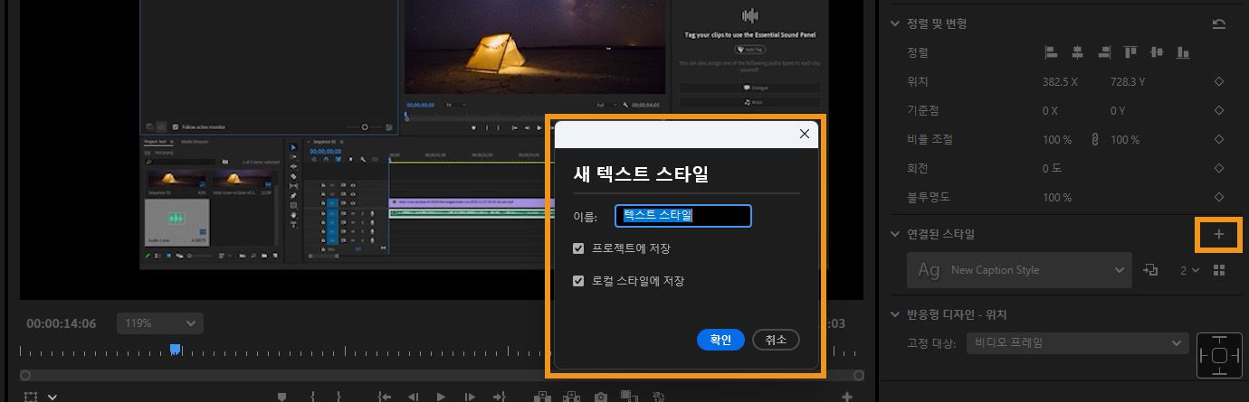Step back one frame
This screenshot has height=402, width=1249.
point(413,397)
